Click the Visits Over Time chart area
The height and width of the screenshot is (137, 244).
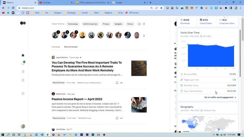[211, 55]
